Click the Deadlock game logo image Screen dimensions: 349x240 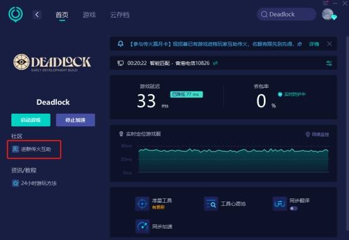point(52,63)
